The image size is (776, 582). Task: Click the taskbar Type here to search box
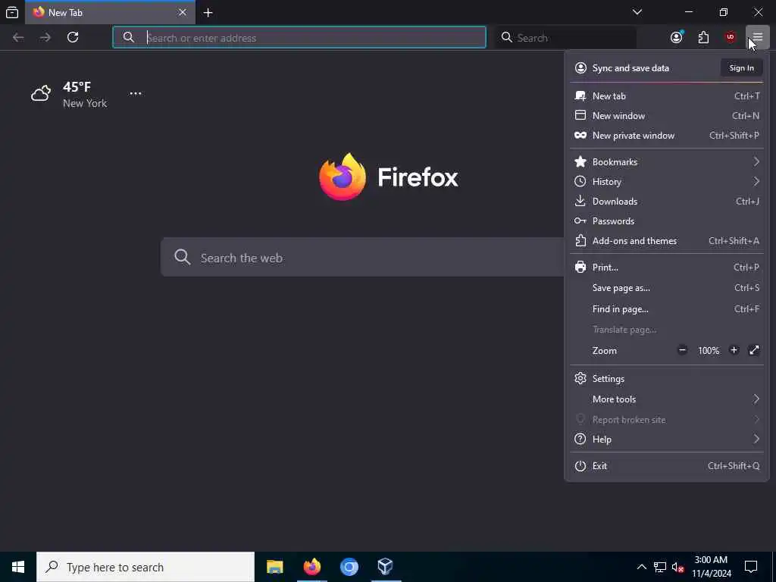[145, 567]
